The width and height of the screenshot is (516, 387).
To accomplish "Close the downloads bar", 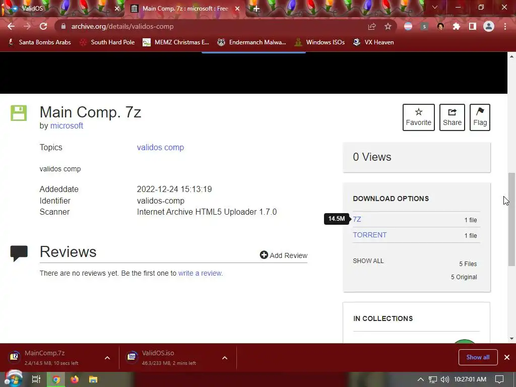I will click(x=507, y=357).
